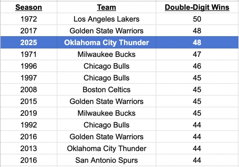Click the Team column header
The width and height of the screenshot is (239, 167).
[x=106, y=7]
